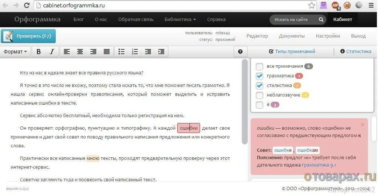This screenshot has width=378, height=196.
Task: Click the globe extension icon
Action: [359, 5]
